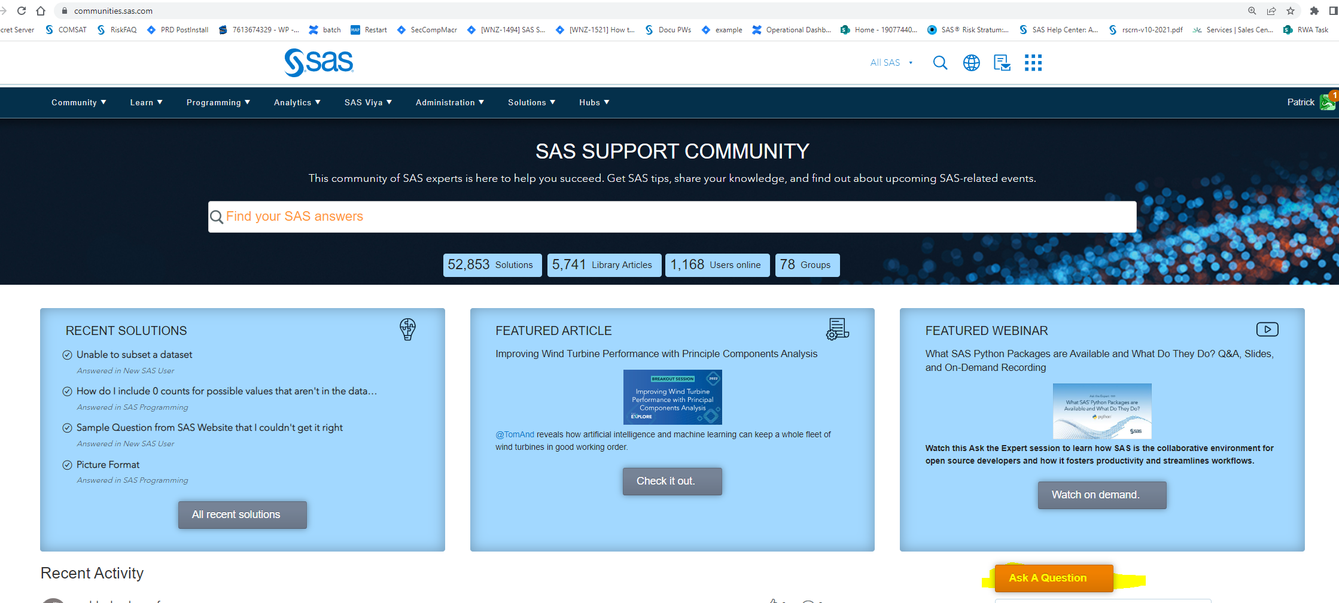Image resolution: width=1339 pixels, height=603 pixels.
Task: Open the community inbox messages icon
Action: [1002, 62]
